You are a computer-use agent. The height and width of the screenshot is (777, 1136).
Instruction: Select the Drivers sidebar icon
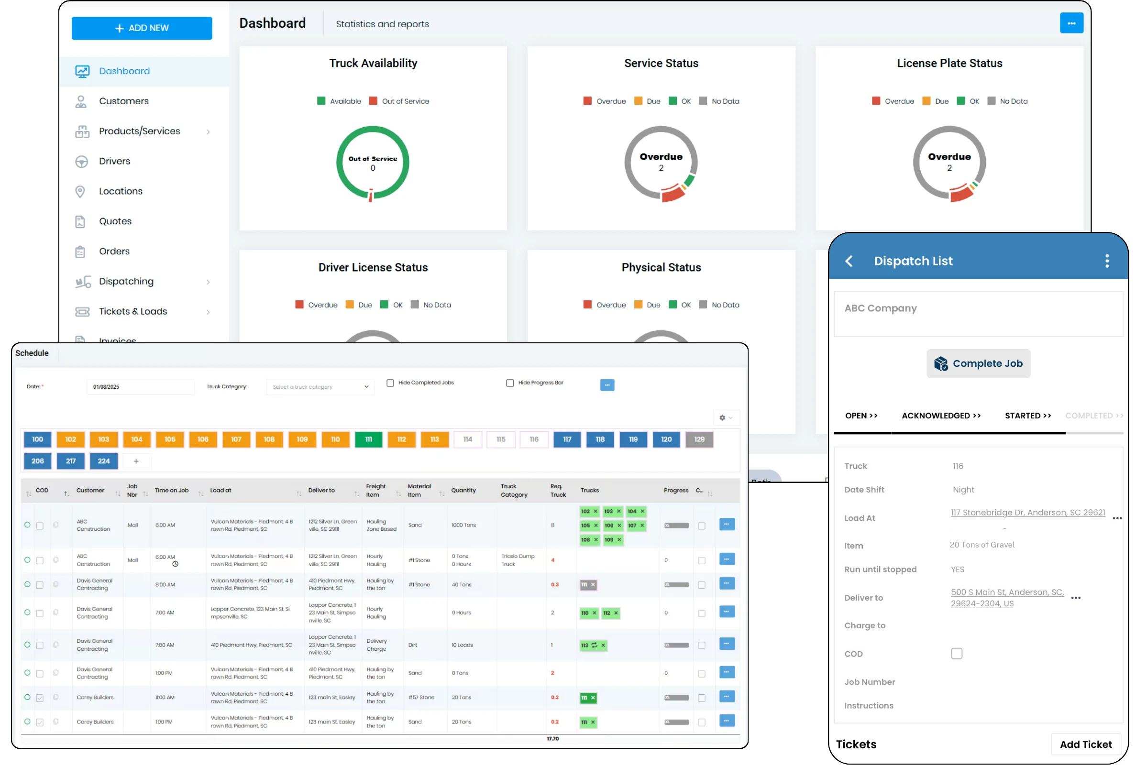(82, 161)
